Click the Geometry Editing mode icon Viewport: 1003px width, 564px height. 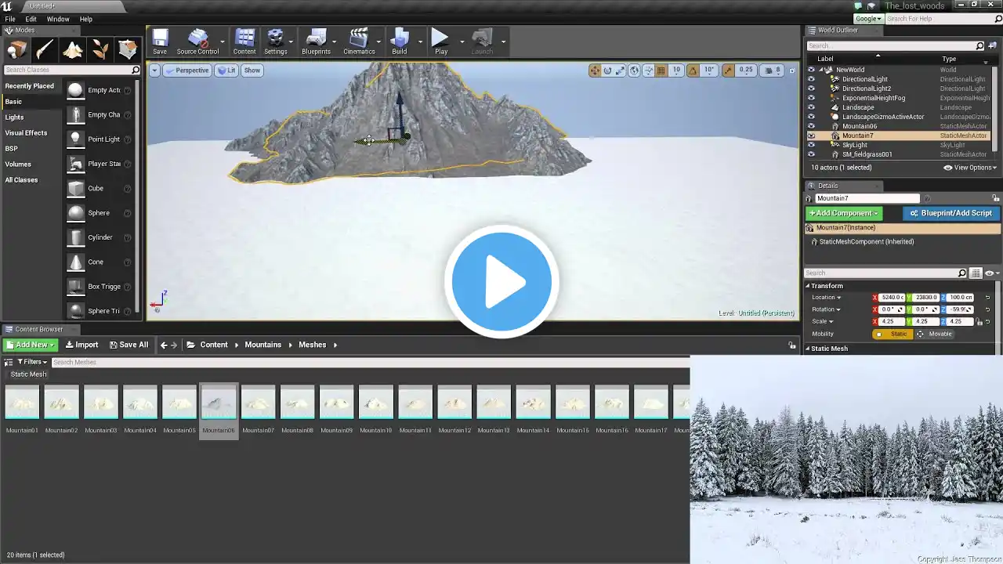128,50
